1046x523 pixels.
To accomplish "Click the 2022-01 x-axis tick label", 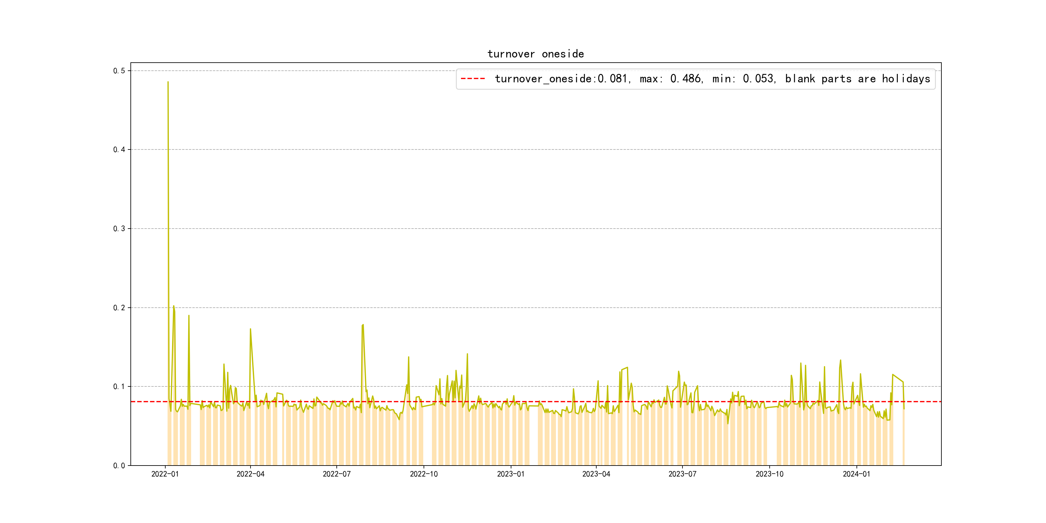I will point(165,474).
